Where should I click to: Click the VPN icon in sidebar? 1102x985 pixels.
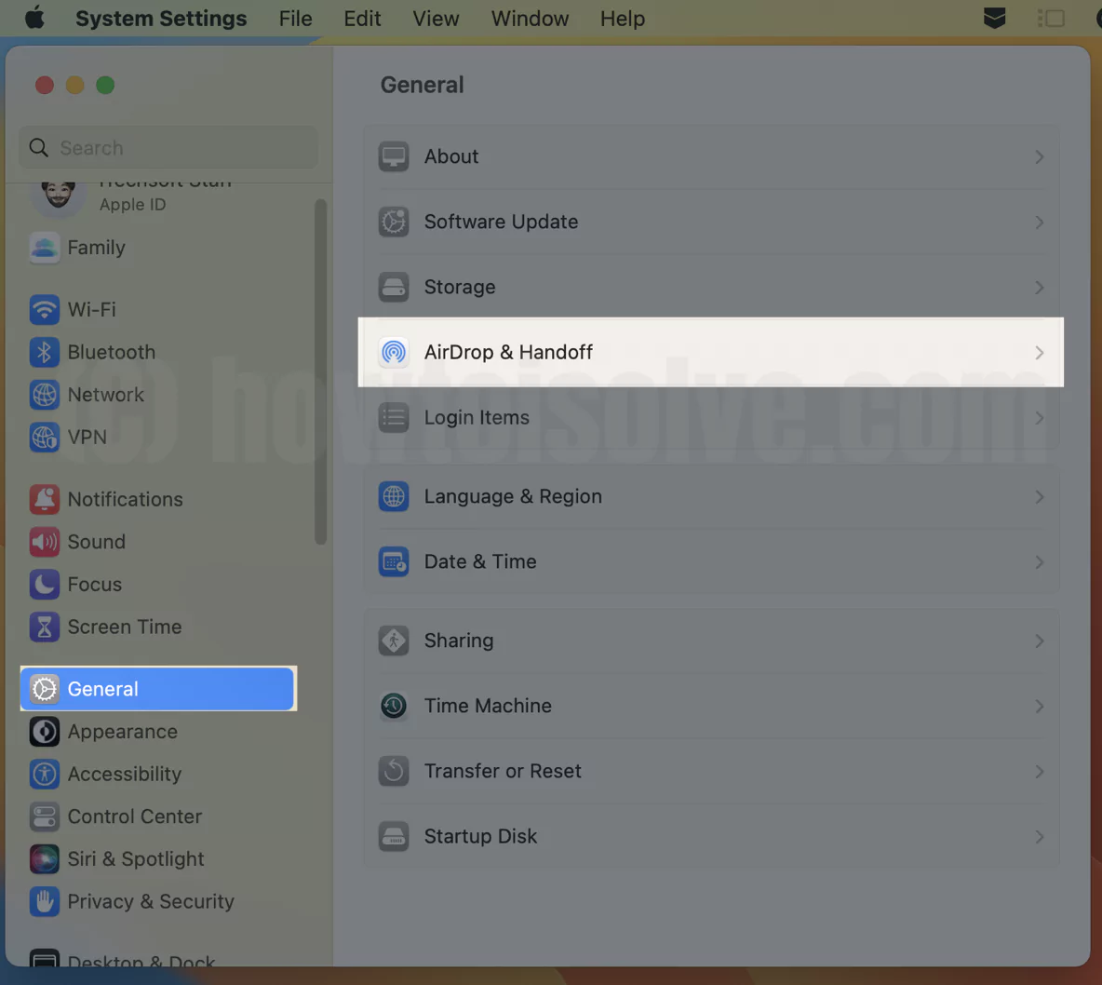45,438
